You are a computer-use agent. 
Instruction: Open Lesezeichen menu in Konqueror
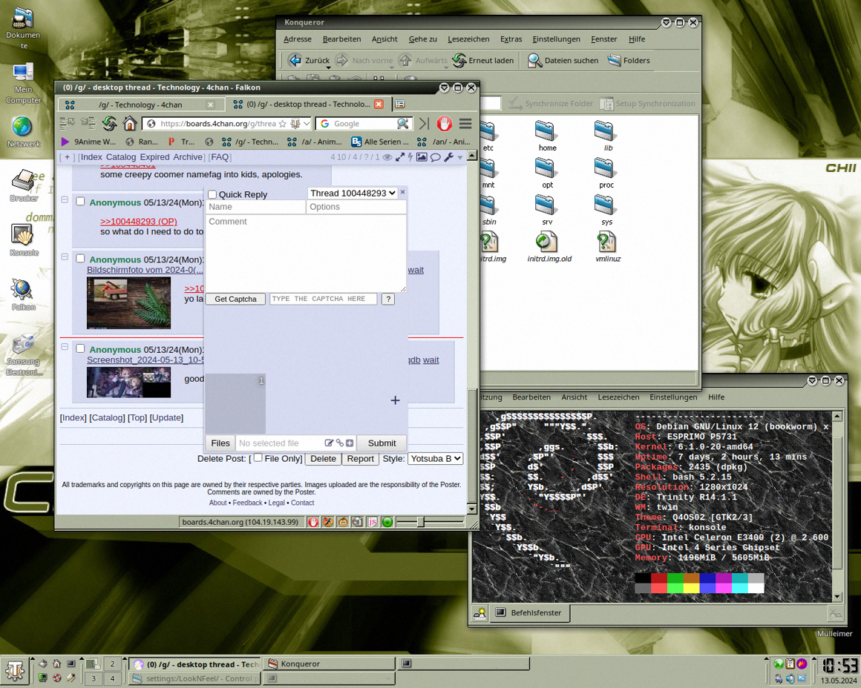pyautogui.click(x=468, y=39)
